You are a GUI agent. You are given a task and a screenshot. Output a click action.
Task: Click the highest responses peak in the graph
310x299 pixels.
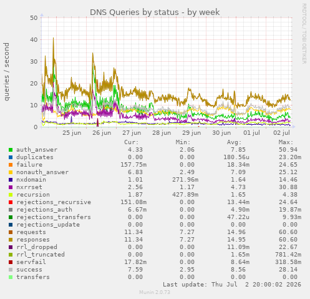click(54, 39)
